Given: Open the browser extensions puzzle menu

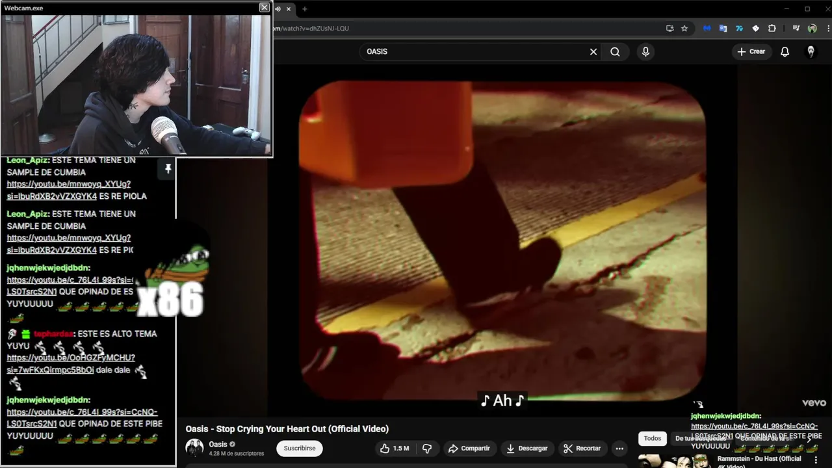Looking at the screenshot, I should [772, 29].
